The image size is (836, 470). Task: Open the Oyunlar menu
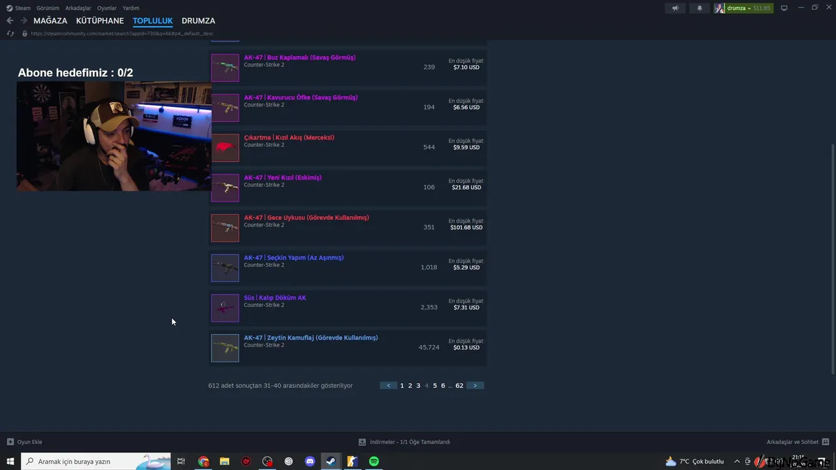[x=107, y=8]
